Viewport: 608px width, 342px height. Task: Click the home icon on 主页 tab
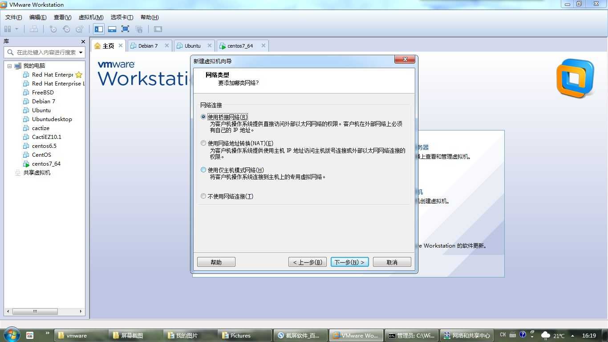tap(97, 45)
